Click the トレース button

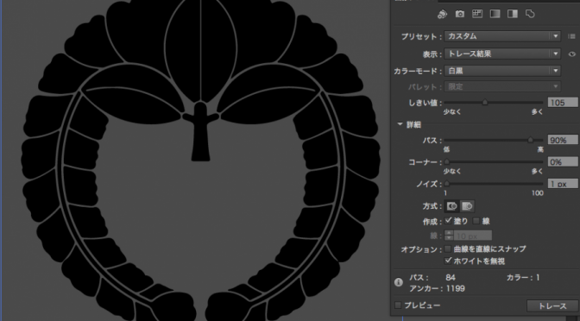click(552, 305)
